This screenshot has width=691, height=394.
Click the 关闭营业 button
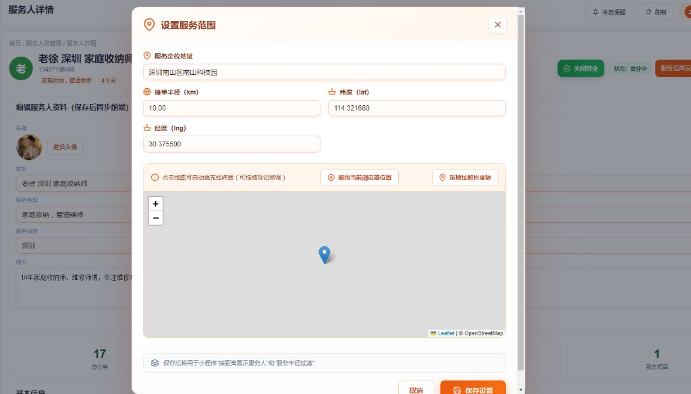tap(581, 69)
